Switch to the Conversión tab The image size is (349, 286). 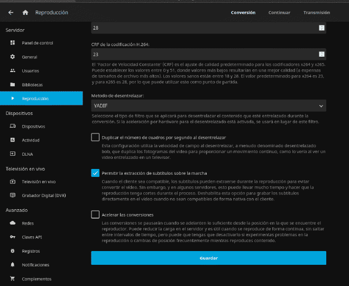coord(243,13)
